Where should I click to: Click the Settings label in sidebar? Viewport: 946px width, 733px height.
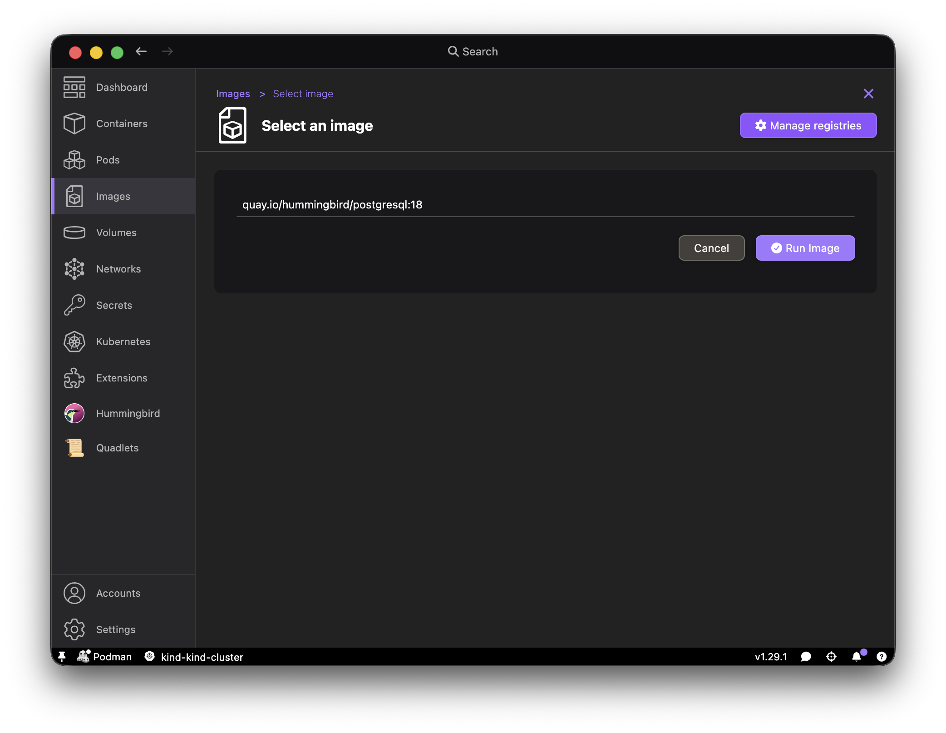pyautogui.click(x=116, y=629)
